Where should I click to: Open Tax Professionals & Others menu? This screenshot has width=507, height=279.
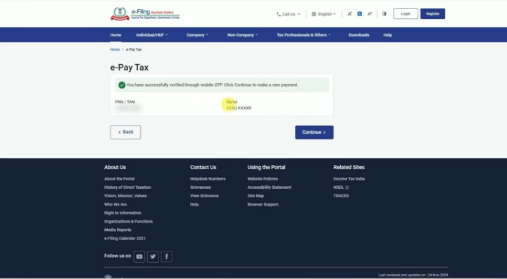click(x=303, y=35)
